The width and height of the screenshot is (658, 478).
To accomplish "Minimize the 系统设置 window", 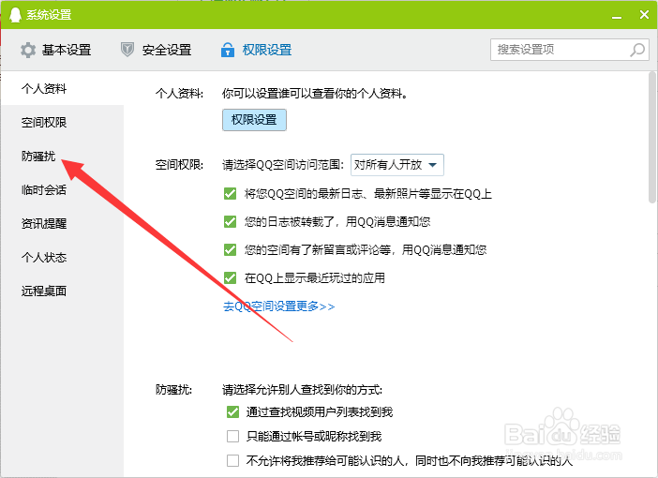I will (617, 16).
